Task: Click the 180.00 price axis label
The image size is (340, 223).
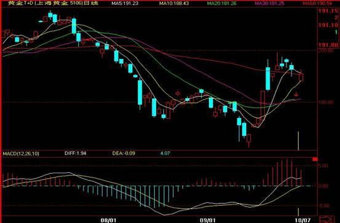Action: pos(326,102)
